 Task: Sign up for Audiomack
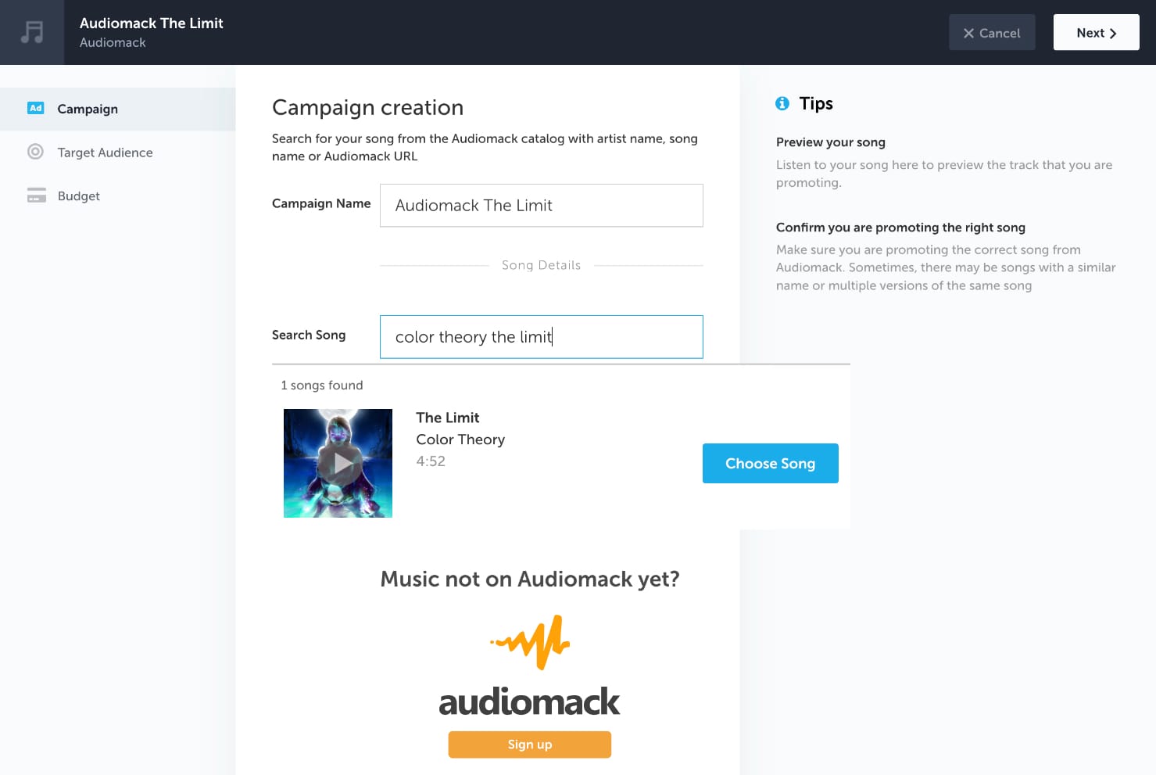(x=529, y=744)
